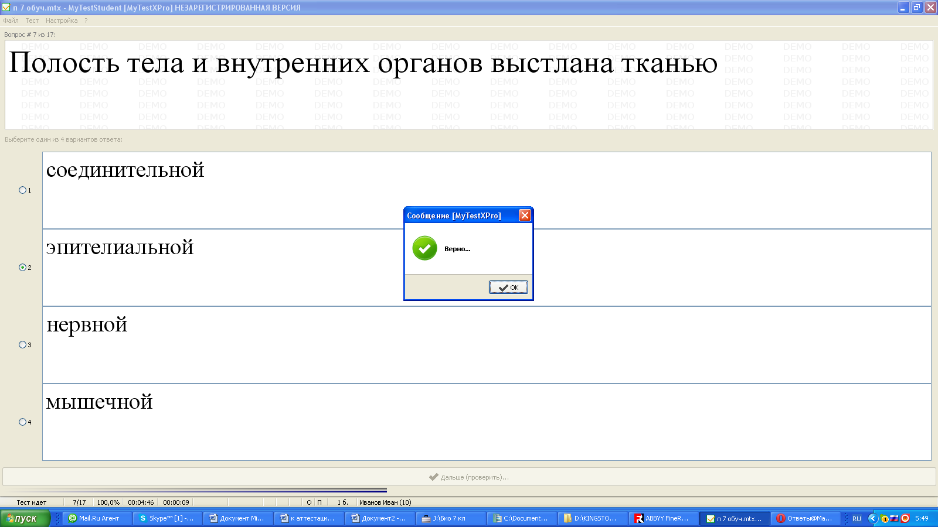Click status bar question counter 7/17
The image size is (938, 527).
79,502
